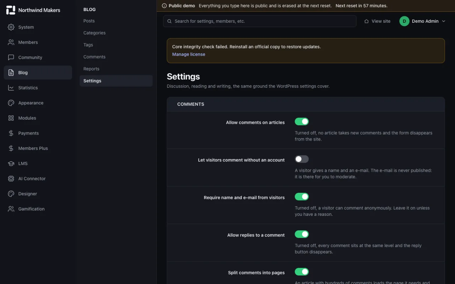Select the Settings submenu item
The image size is (455, 284).
pyautogui.click(x=116, y=81)
